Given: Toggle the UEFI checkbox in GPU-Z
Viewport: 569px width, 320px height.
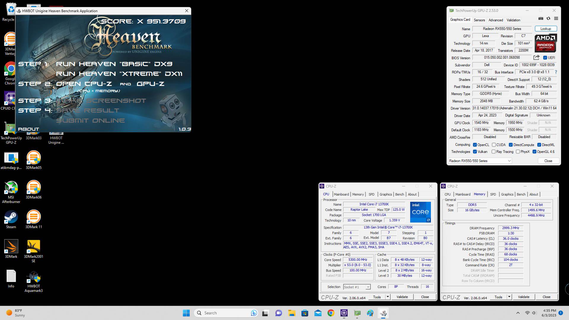Looking at the screenshot, I should 545,58.
